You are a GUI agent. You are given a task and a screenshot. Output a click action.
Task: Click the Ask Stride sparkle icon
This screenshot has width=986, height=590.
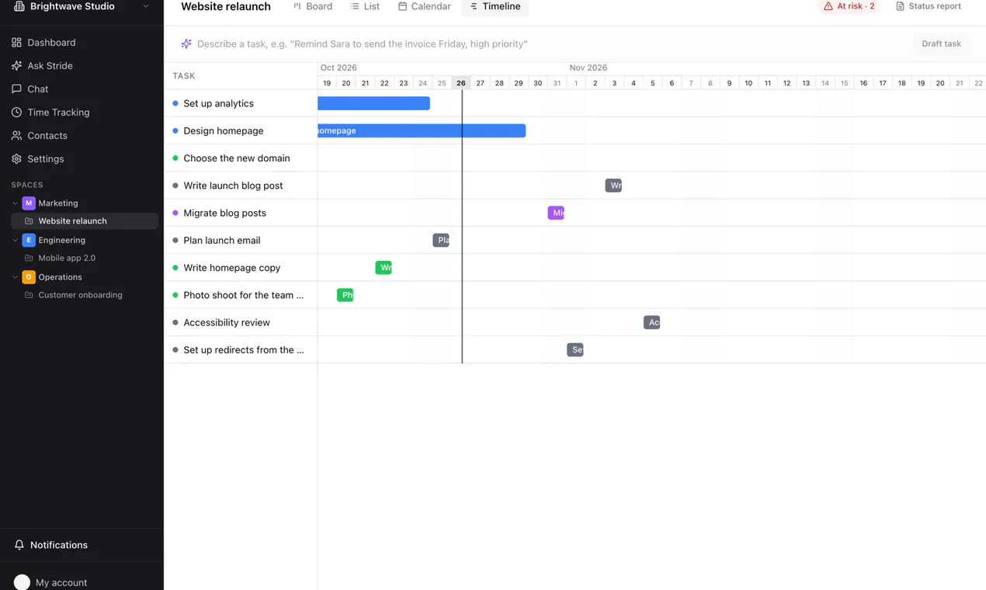[16, 66]
